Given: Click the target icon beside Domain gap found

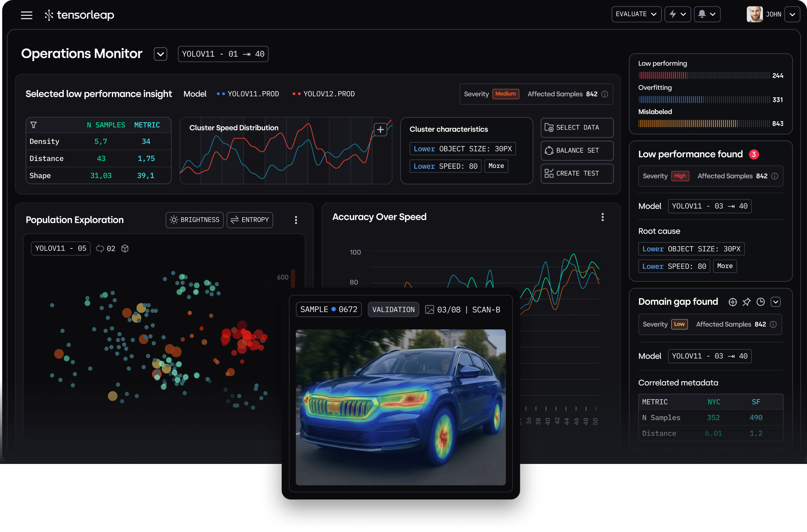Looking at the screenshot, I should coord(732,302).
